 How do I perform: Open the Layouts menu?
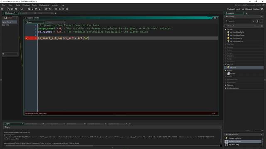pyautogui.click(x=54, y=5)
